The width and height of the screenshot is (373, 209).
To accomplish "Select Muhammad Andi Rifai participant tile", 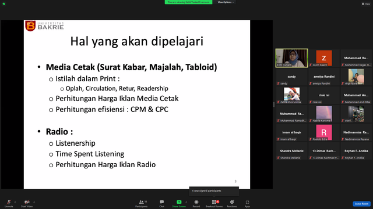I will 356,95.
